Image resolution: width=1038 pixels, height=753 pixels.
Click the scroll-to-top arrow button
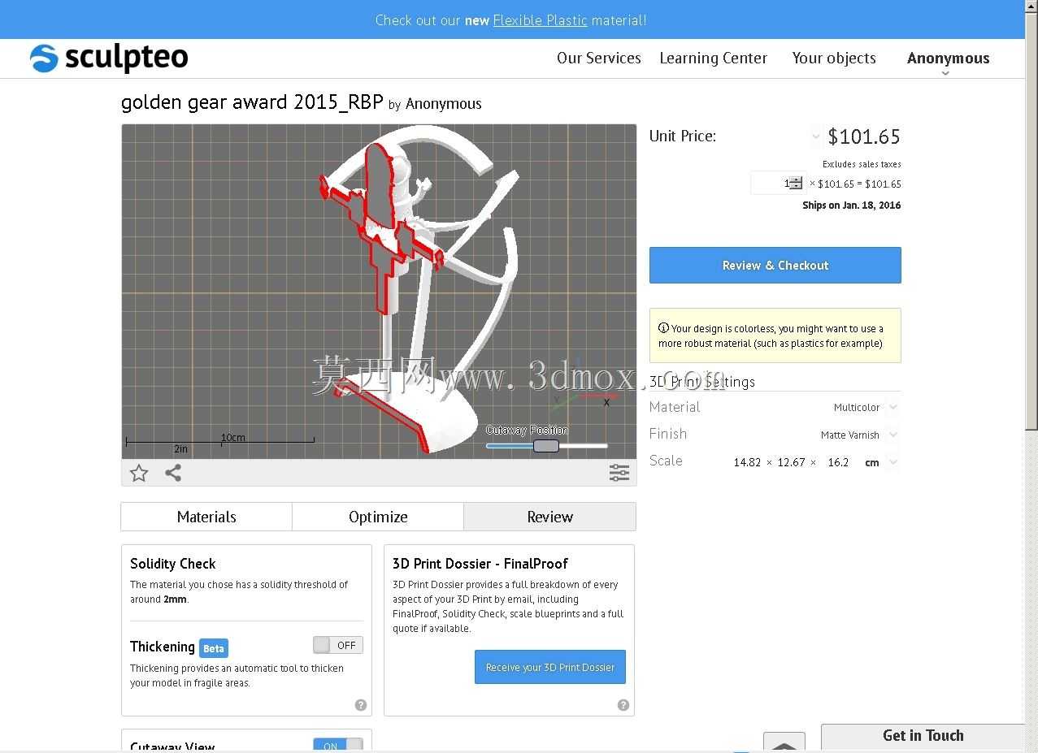pos(784,742)
